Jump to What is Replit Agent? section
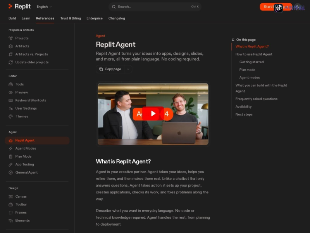The height and width of the screenshot is (233, 310). click(x=252, y=47)
